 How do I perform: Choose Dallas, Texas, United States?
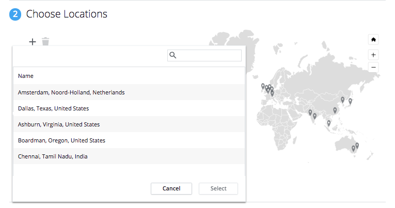click(x=129, y=108)
